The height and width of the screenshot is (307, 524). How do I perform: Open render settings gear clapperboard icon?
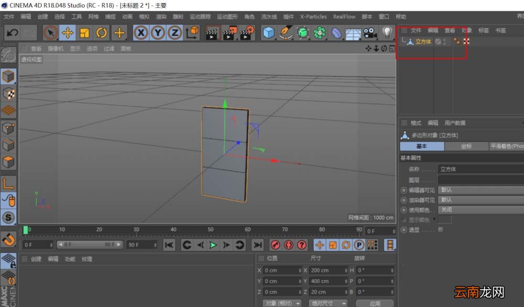pos(247,32)
